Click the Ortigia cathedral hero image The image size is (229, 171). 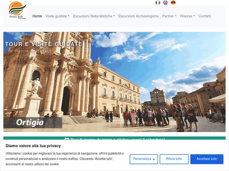click(x=114, y=82)
